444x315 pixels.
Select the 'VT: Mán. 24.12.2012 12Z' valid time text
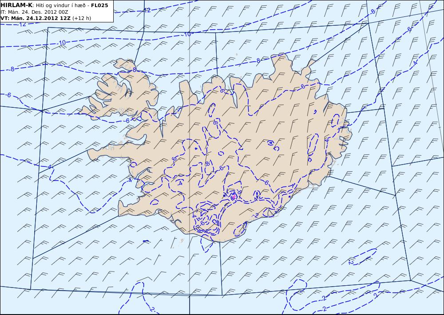pos(36,18)
